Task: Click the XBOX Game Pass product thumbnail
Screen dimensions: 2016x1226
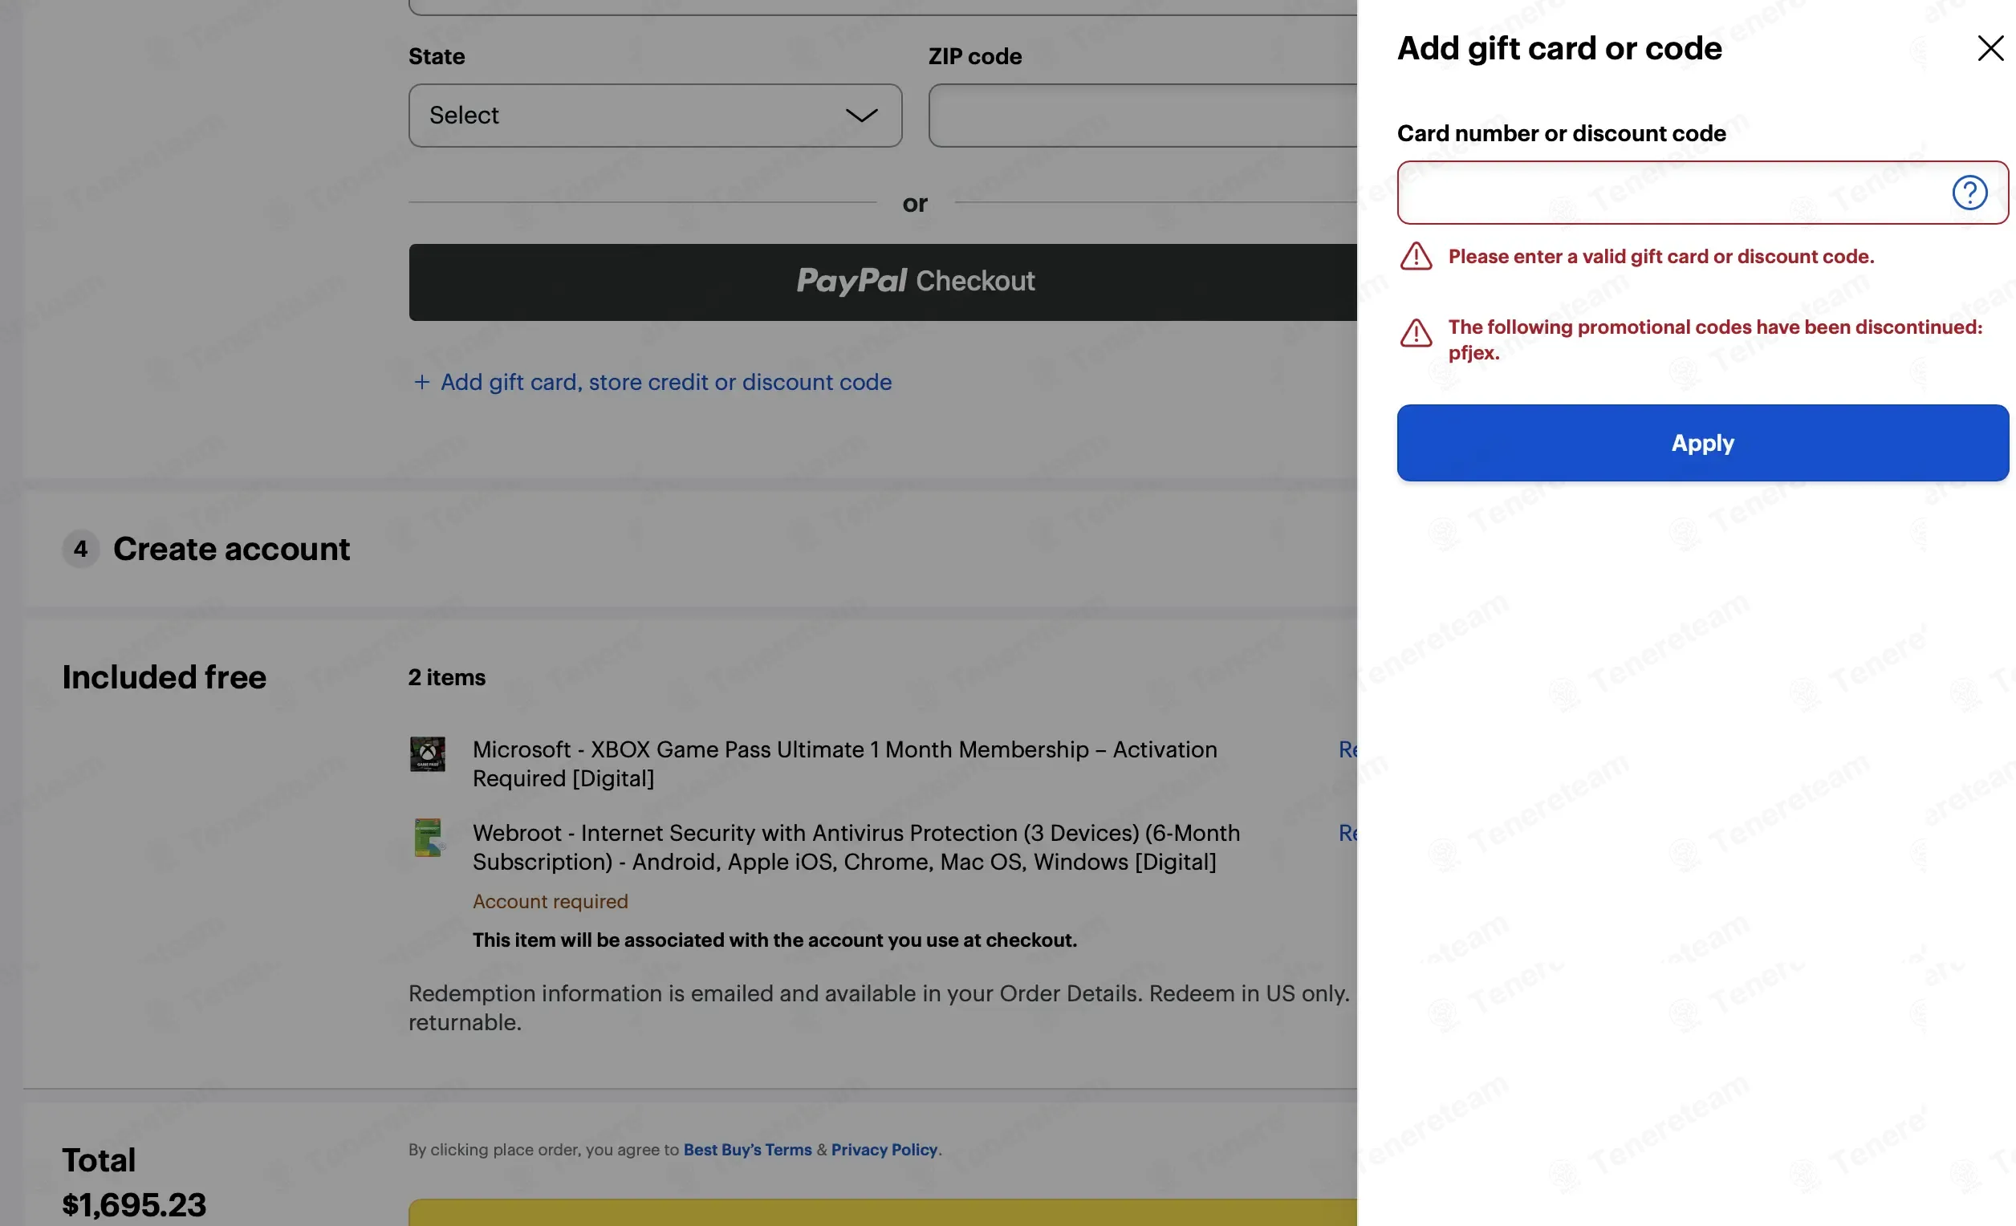Action: click(x=427, y=753)
